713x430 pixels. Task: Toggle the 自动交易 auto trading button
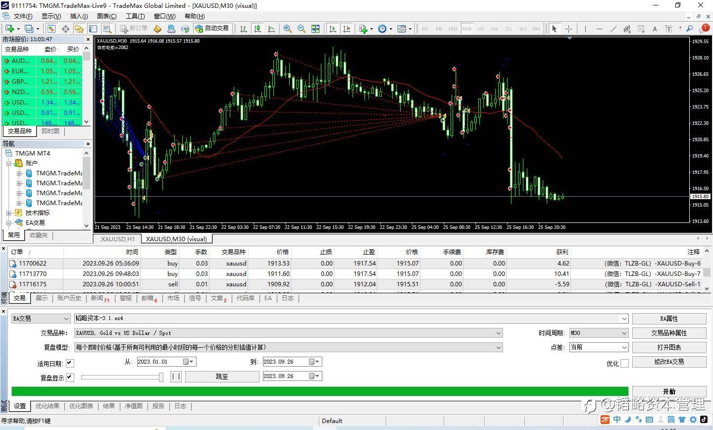coord(212,29)
